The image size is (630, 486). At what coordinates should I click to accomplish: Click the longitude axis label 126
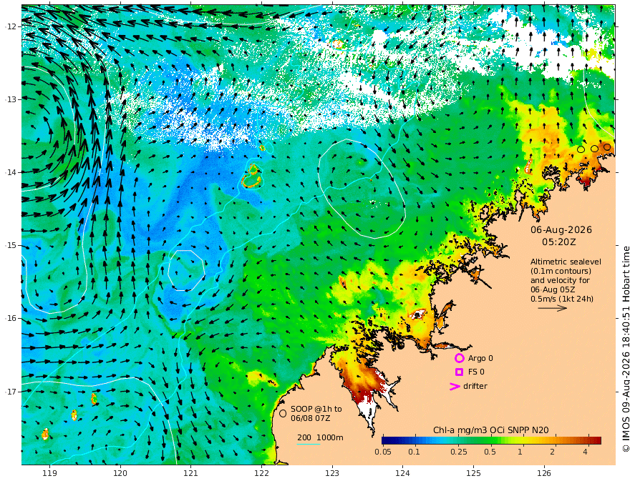coord(544,473)
